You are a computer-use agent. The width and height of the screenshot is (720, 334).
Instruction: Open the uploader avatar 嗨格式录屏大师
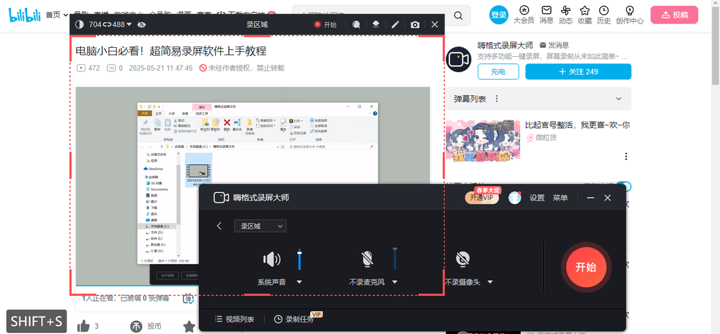[x=458, y=60]
